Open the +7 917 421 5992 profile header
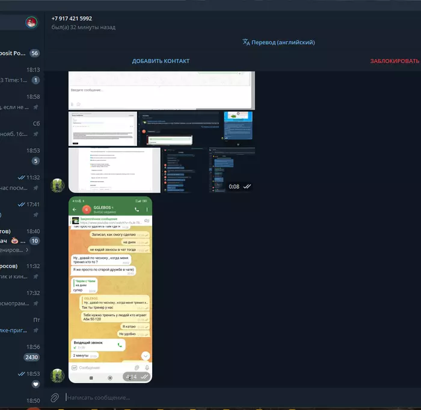 72,19
